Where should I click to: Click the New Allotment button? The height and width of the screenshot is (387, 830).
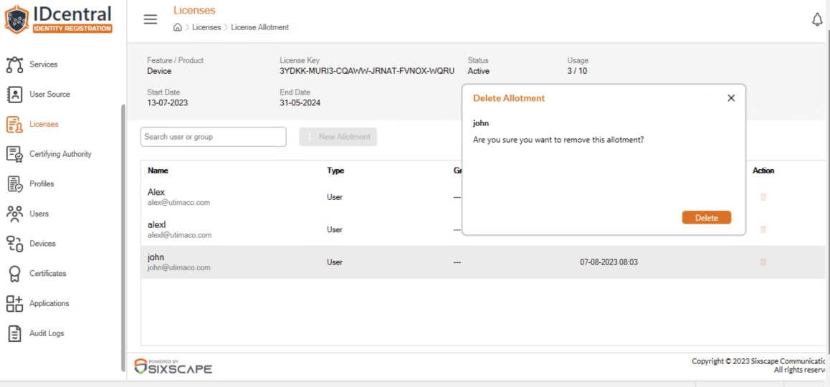[x=338, y=137]
